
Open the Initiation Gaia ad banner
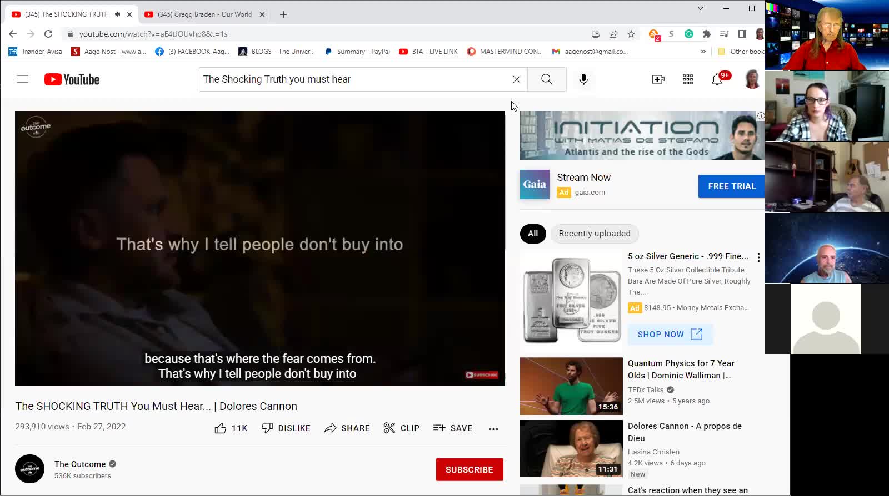click(642, 135)
